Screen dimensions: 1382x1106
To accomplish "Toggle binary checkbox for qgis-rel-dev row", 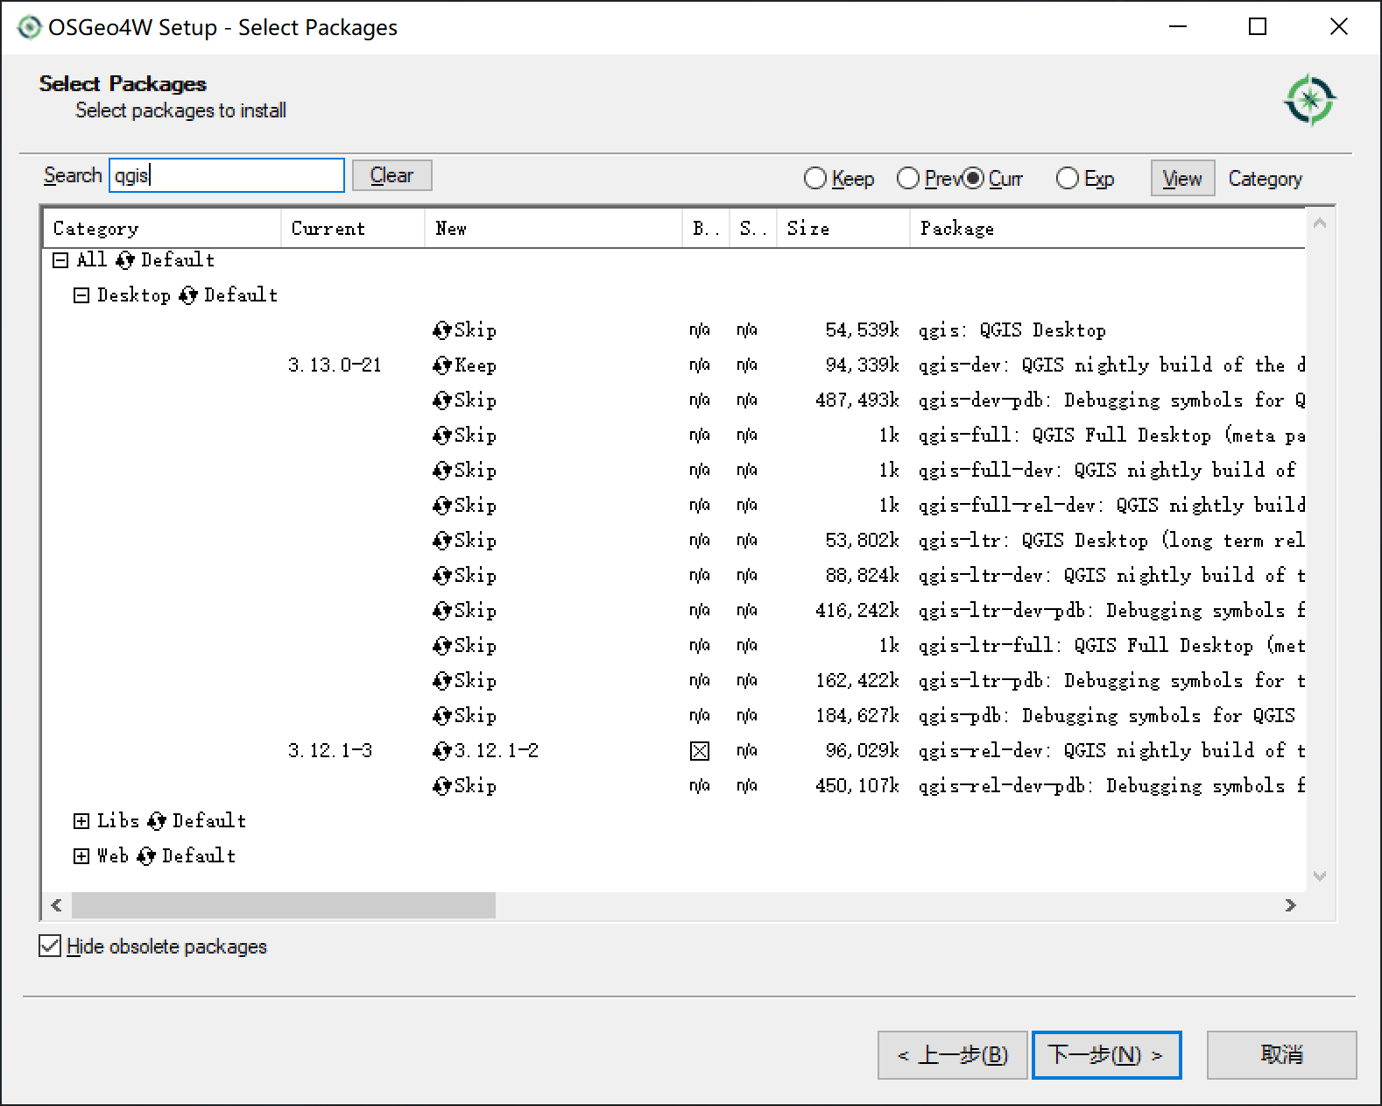I will 700,751.
